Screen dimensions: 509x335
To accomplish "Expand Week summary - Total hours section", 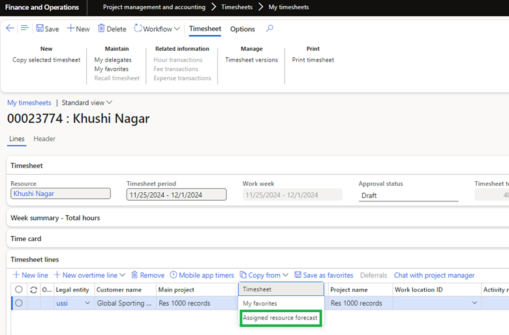I will click(x=55, y=218).
